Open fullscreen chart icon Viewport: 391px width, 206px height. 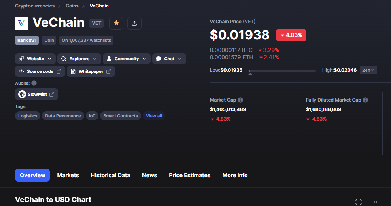(359, 202)
